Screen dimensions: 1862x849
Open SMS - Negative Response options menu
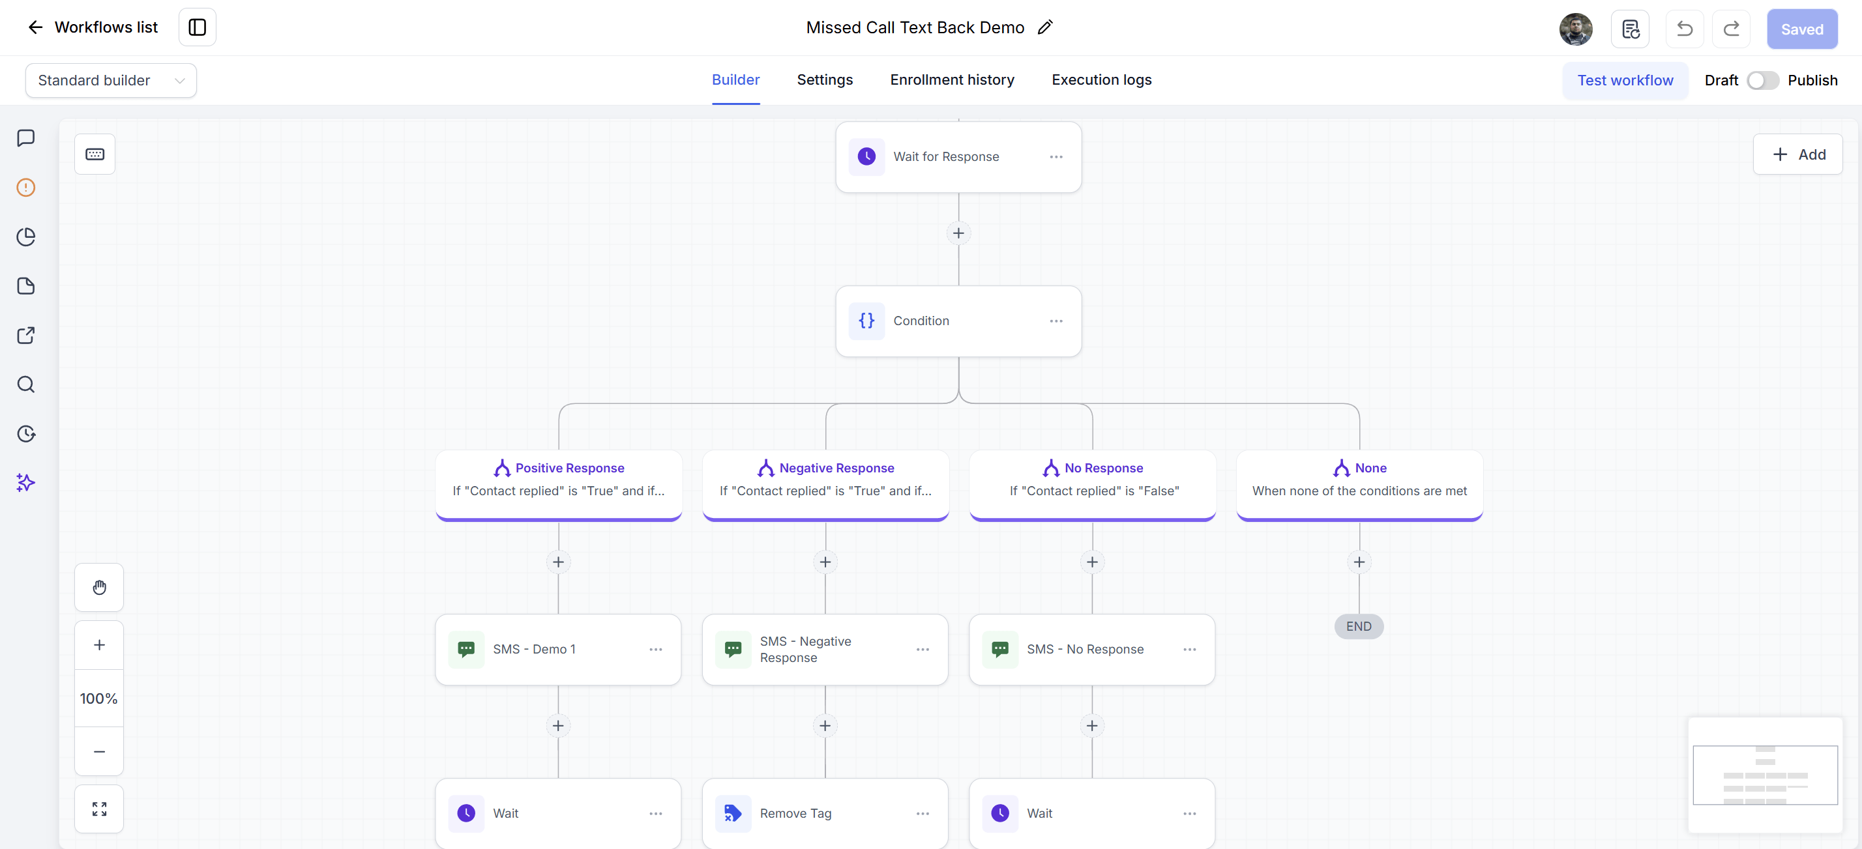point(923,650)
